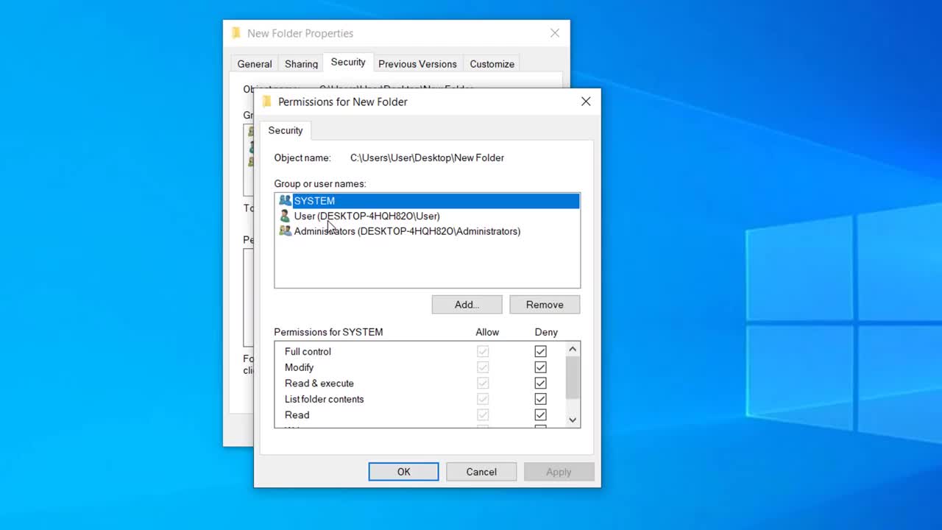942x530 pixels.
Task: Click the Administrators group icon
Action: coord(285,231)
